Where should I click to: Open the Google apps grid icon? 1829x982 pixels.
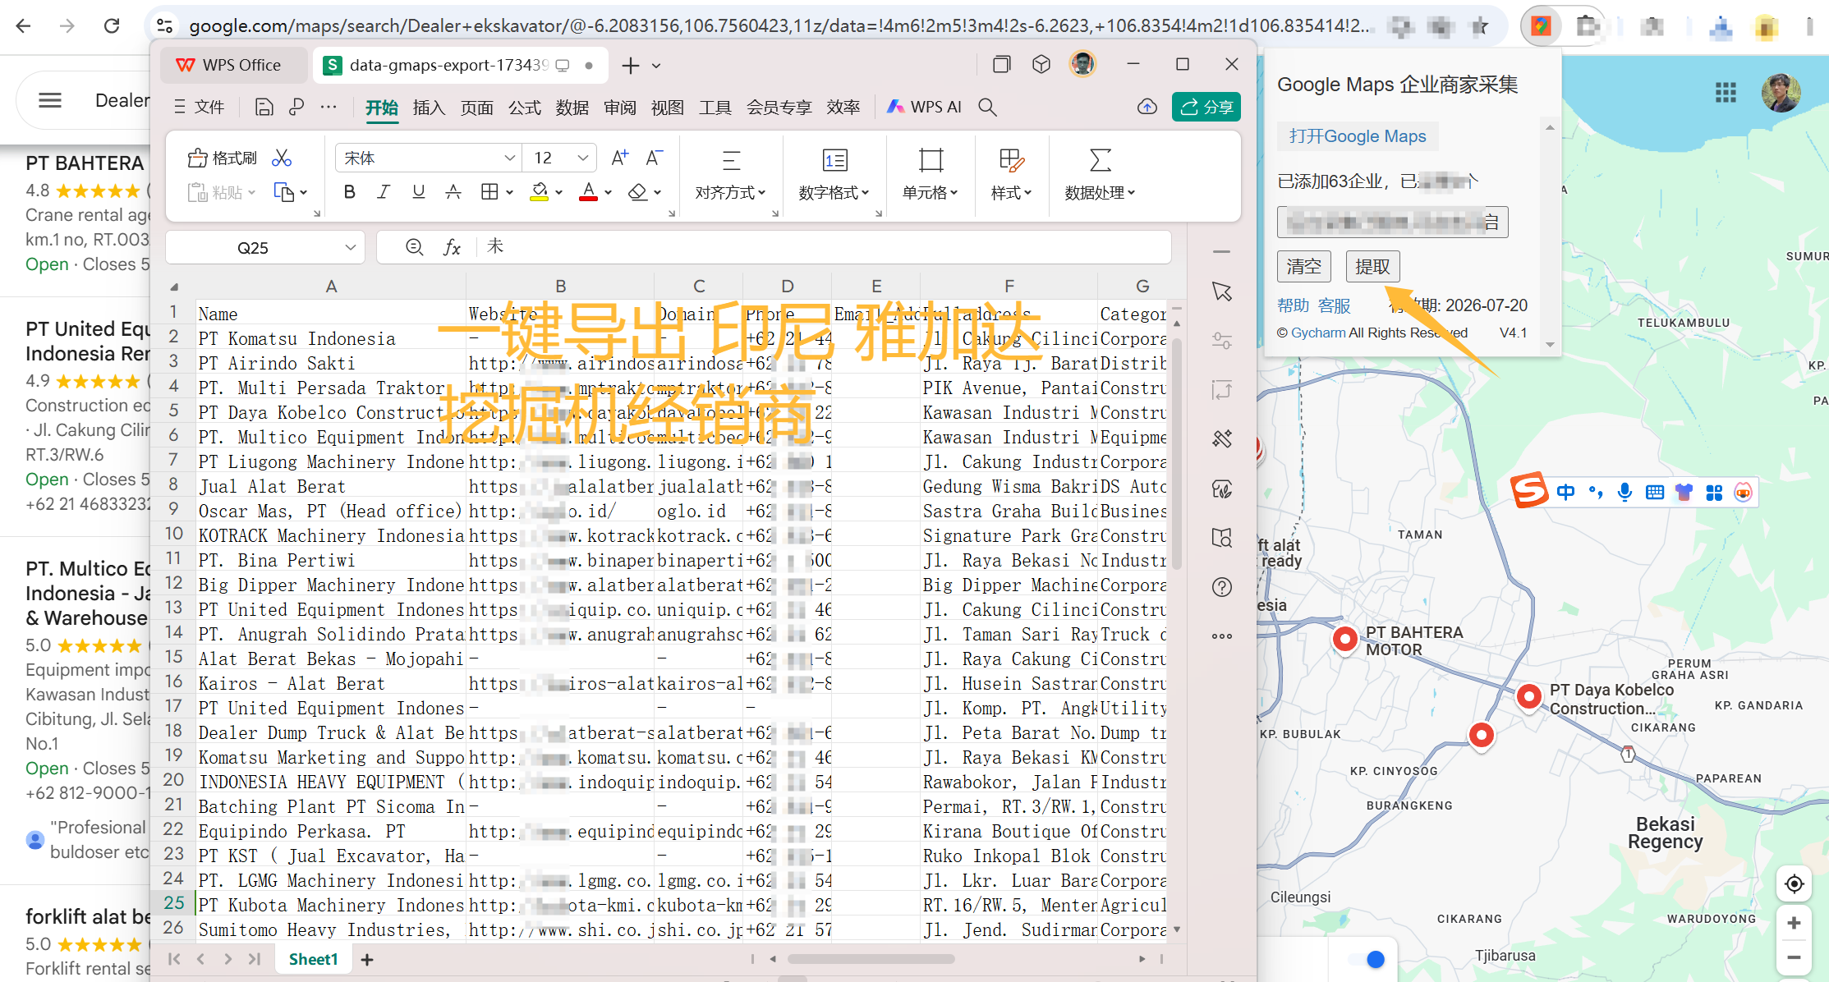[x=1726, y=93]
